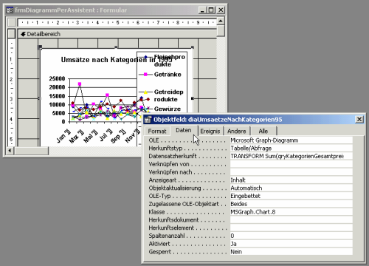Click the top-left sizing handle of chart
The width and height of the screenshot is (369, 266).
40,47
